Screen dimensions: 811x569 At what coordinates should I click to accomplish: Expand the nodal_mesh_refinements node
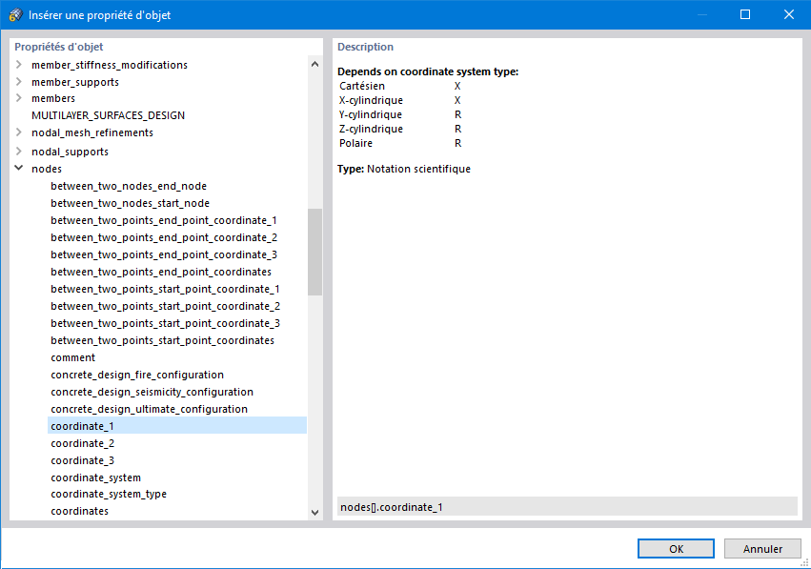pos(18,132)
